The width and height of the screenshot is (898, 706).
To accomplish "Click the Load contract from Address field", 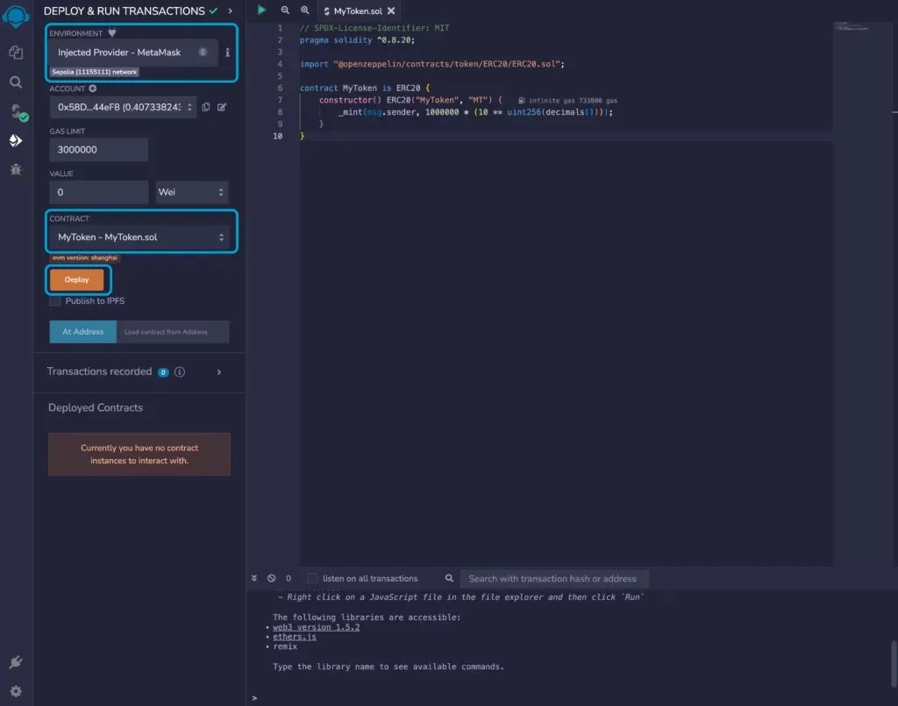I will [173, 332].
